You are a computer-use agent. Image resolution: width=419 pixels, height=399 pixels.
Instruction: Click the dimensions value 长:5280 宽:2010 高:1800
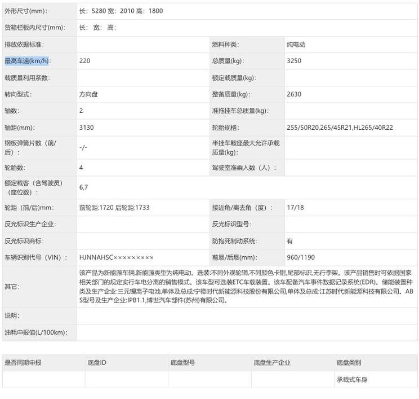pyautogui.click(x=121, y=11)
